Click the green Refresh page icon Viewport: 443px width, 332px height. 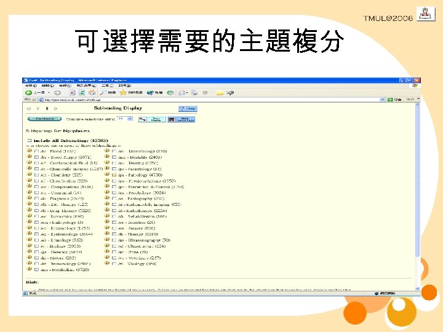click(82, 93)
